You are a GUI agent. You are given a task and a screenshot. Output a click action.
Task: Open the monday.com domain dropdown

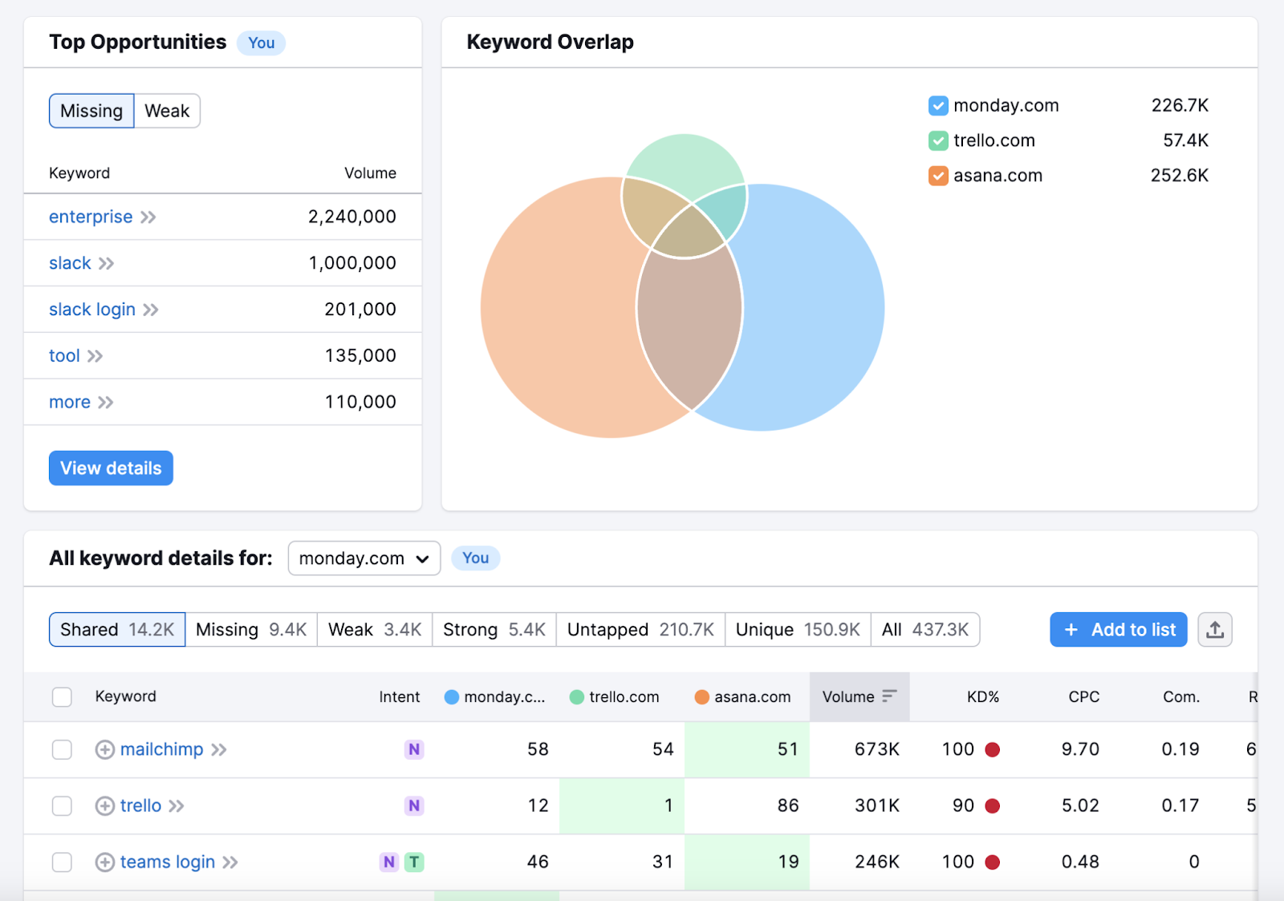tap(364, 558)
